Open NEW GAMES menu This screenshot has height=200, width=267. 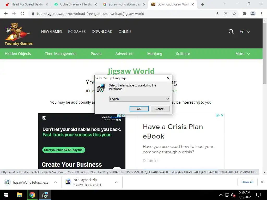pos(52,32)
